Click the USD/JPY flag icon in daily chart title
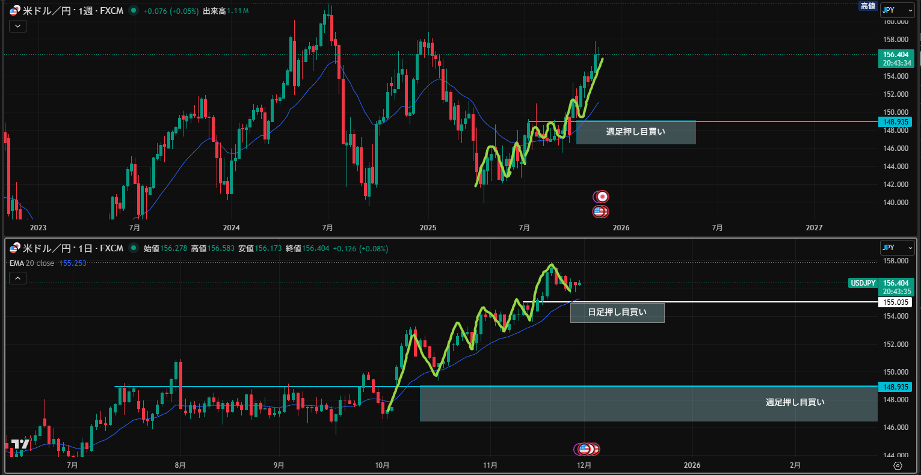 tap(14, 248)
